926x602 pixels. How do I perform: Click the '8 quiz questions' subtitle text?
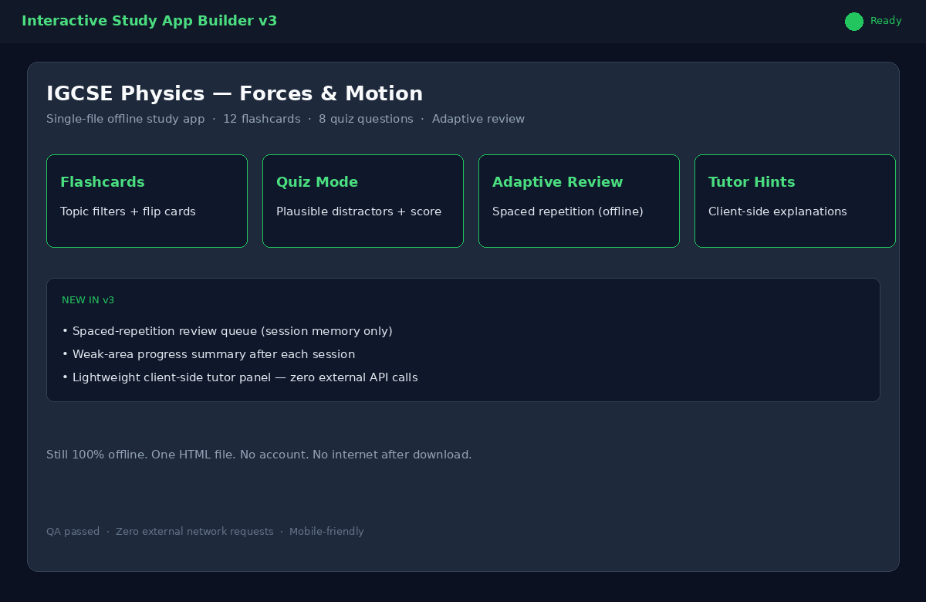pos(366,119)
